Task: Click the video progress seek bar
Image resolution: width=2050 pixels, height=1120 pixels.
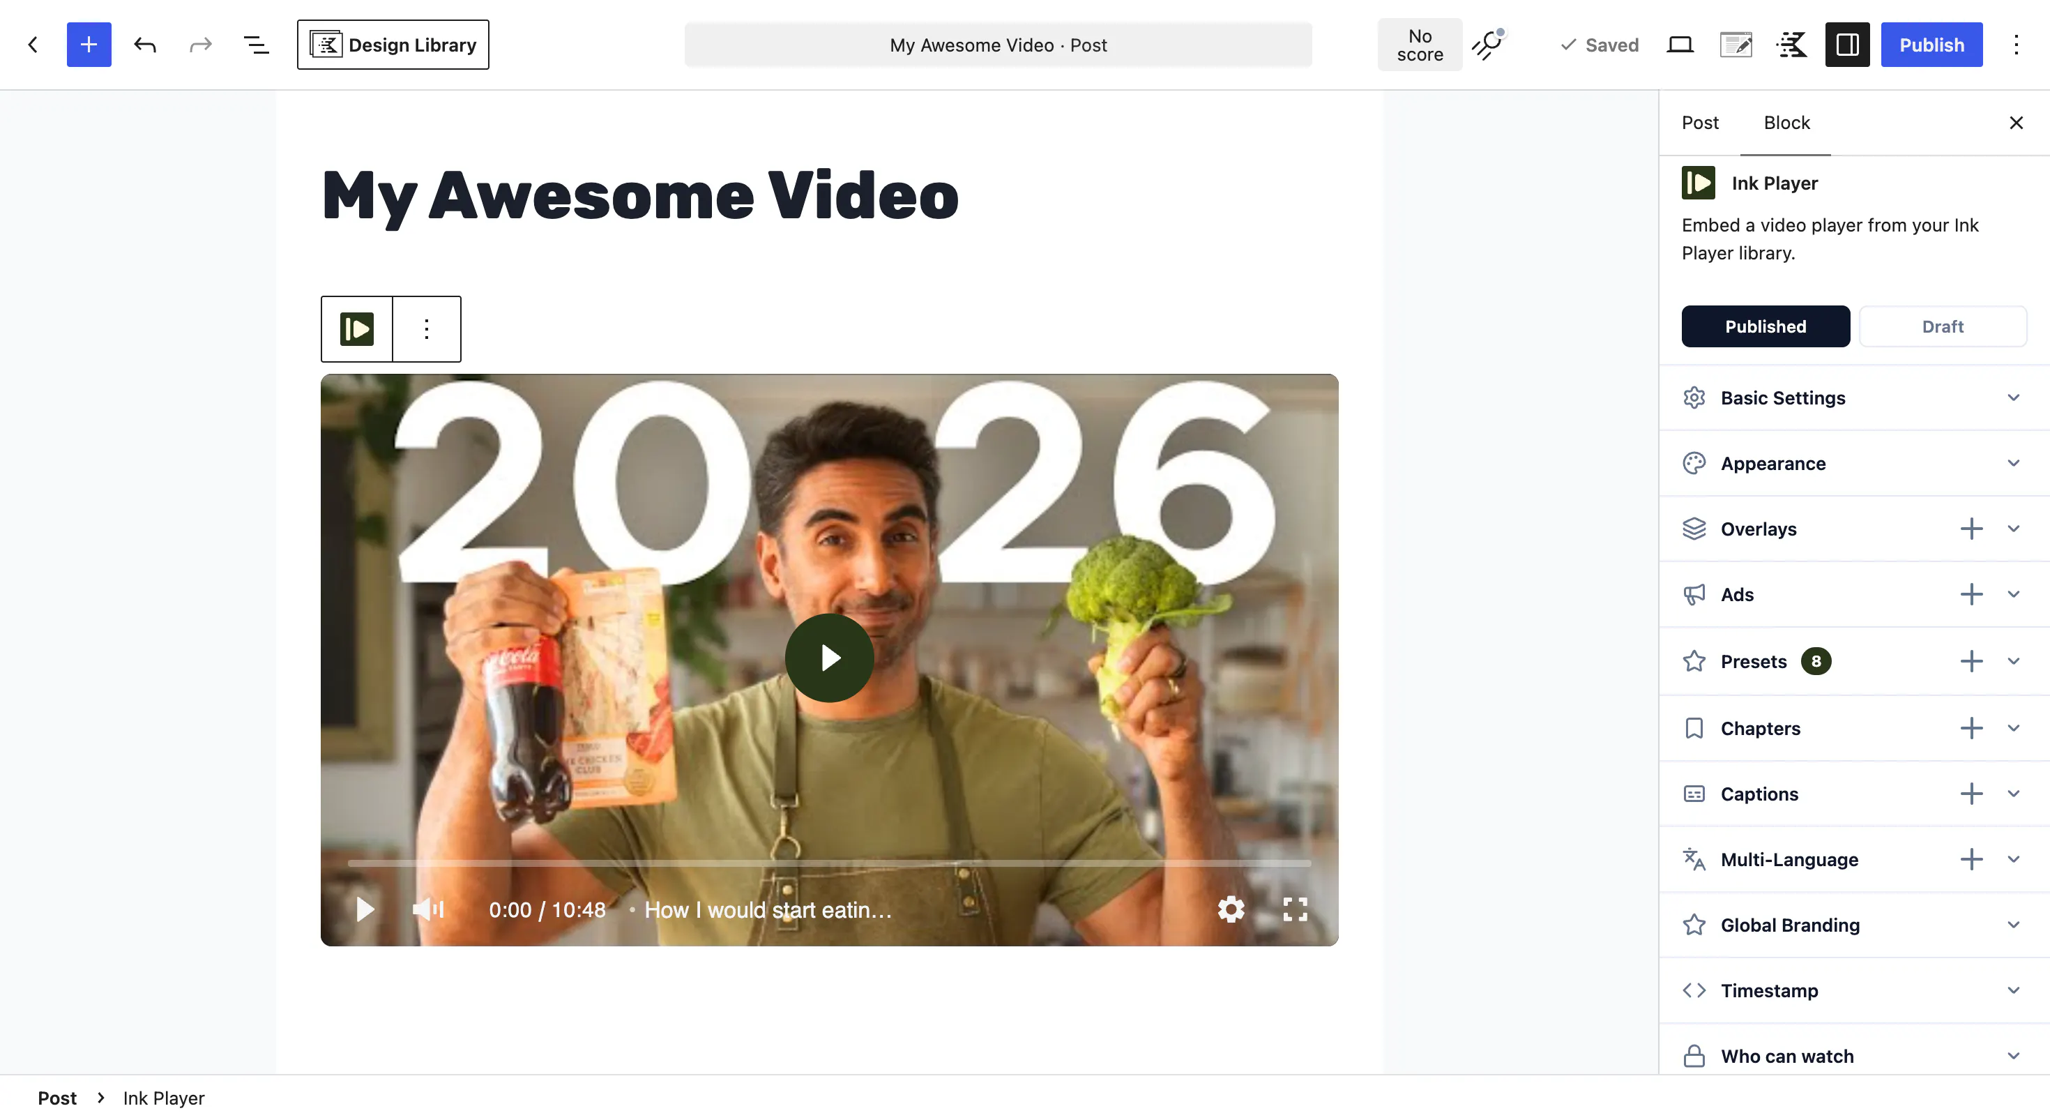Action: [829, 863]
